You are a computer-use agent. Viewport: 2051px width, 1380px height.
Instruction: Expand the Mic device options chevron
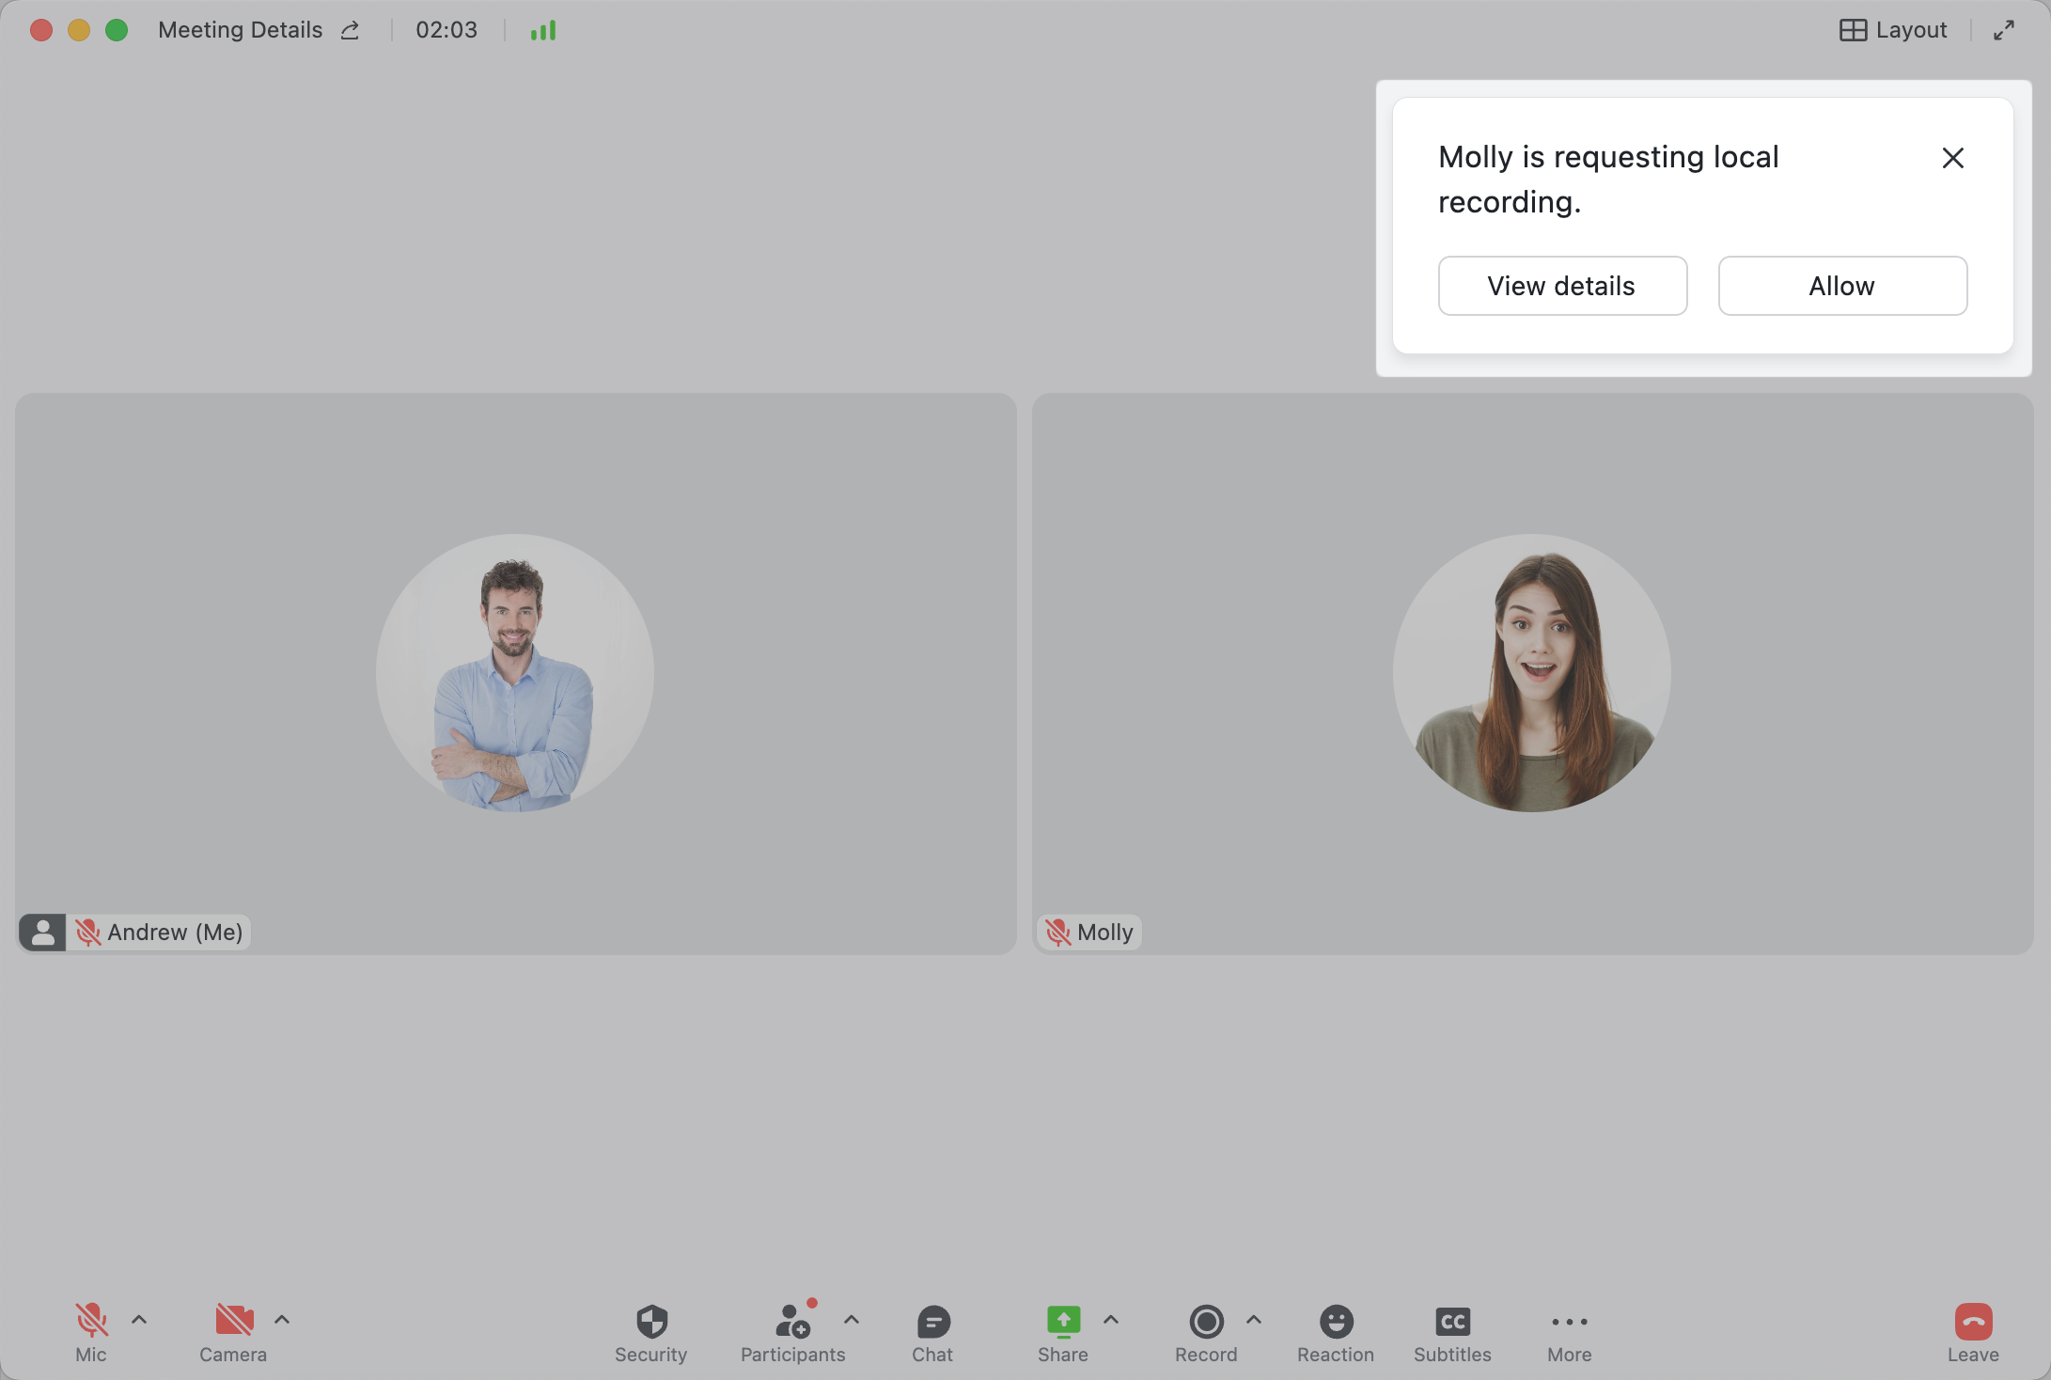139,1319
